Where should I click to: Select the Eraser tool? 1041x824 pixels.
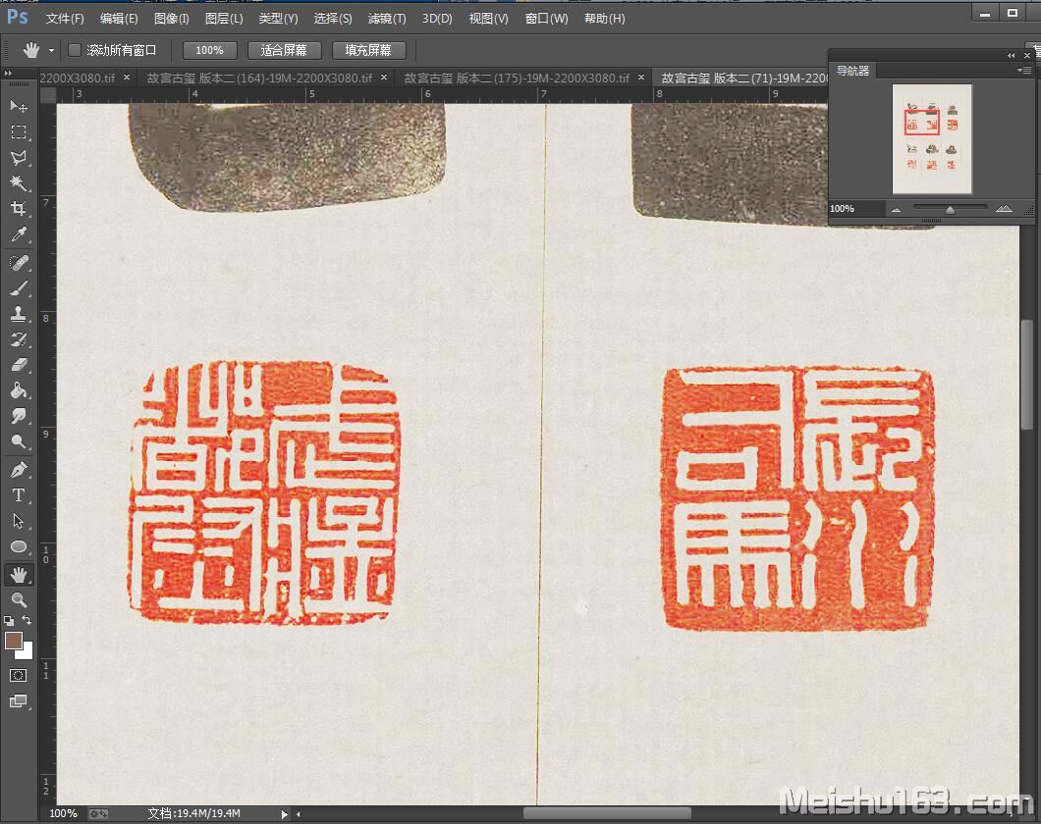point(19,365)
